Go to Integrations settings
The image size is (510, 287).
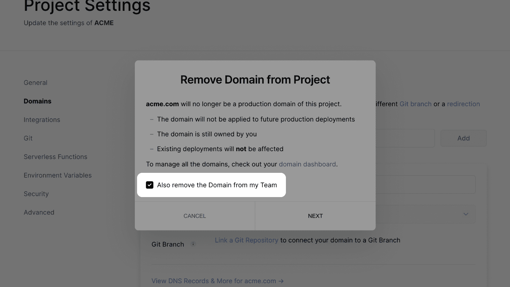click(x=42, y=120)
